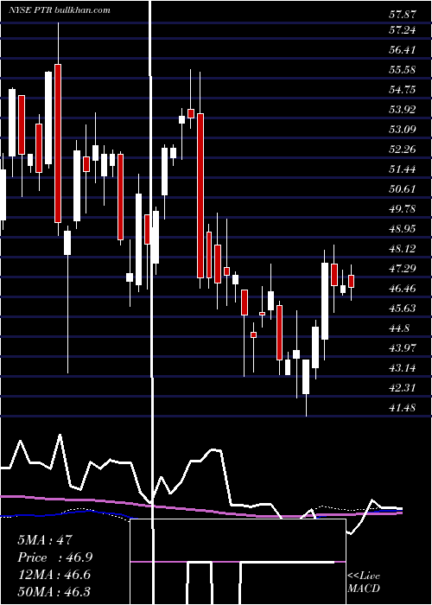
Task: Click the 51.44 price axis label
Action: click(403, 169)
